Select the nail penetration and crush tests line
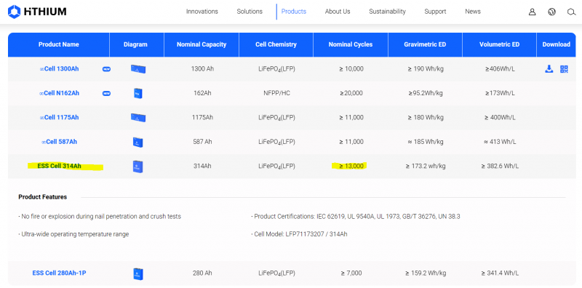Viewport: 582px width, 288px height. click(100, 217)
